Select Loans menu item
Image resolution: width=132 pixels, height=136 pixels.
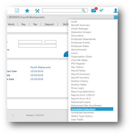[74, 53]
